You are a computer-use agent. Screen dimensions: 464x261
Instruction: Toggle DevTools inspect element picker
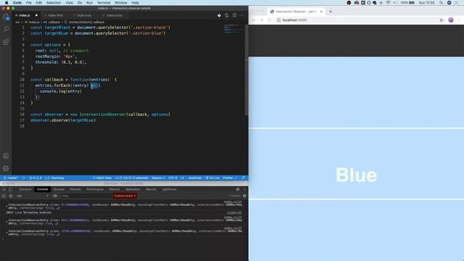(x=4, y=189)
